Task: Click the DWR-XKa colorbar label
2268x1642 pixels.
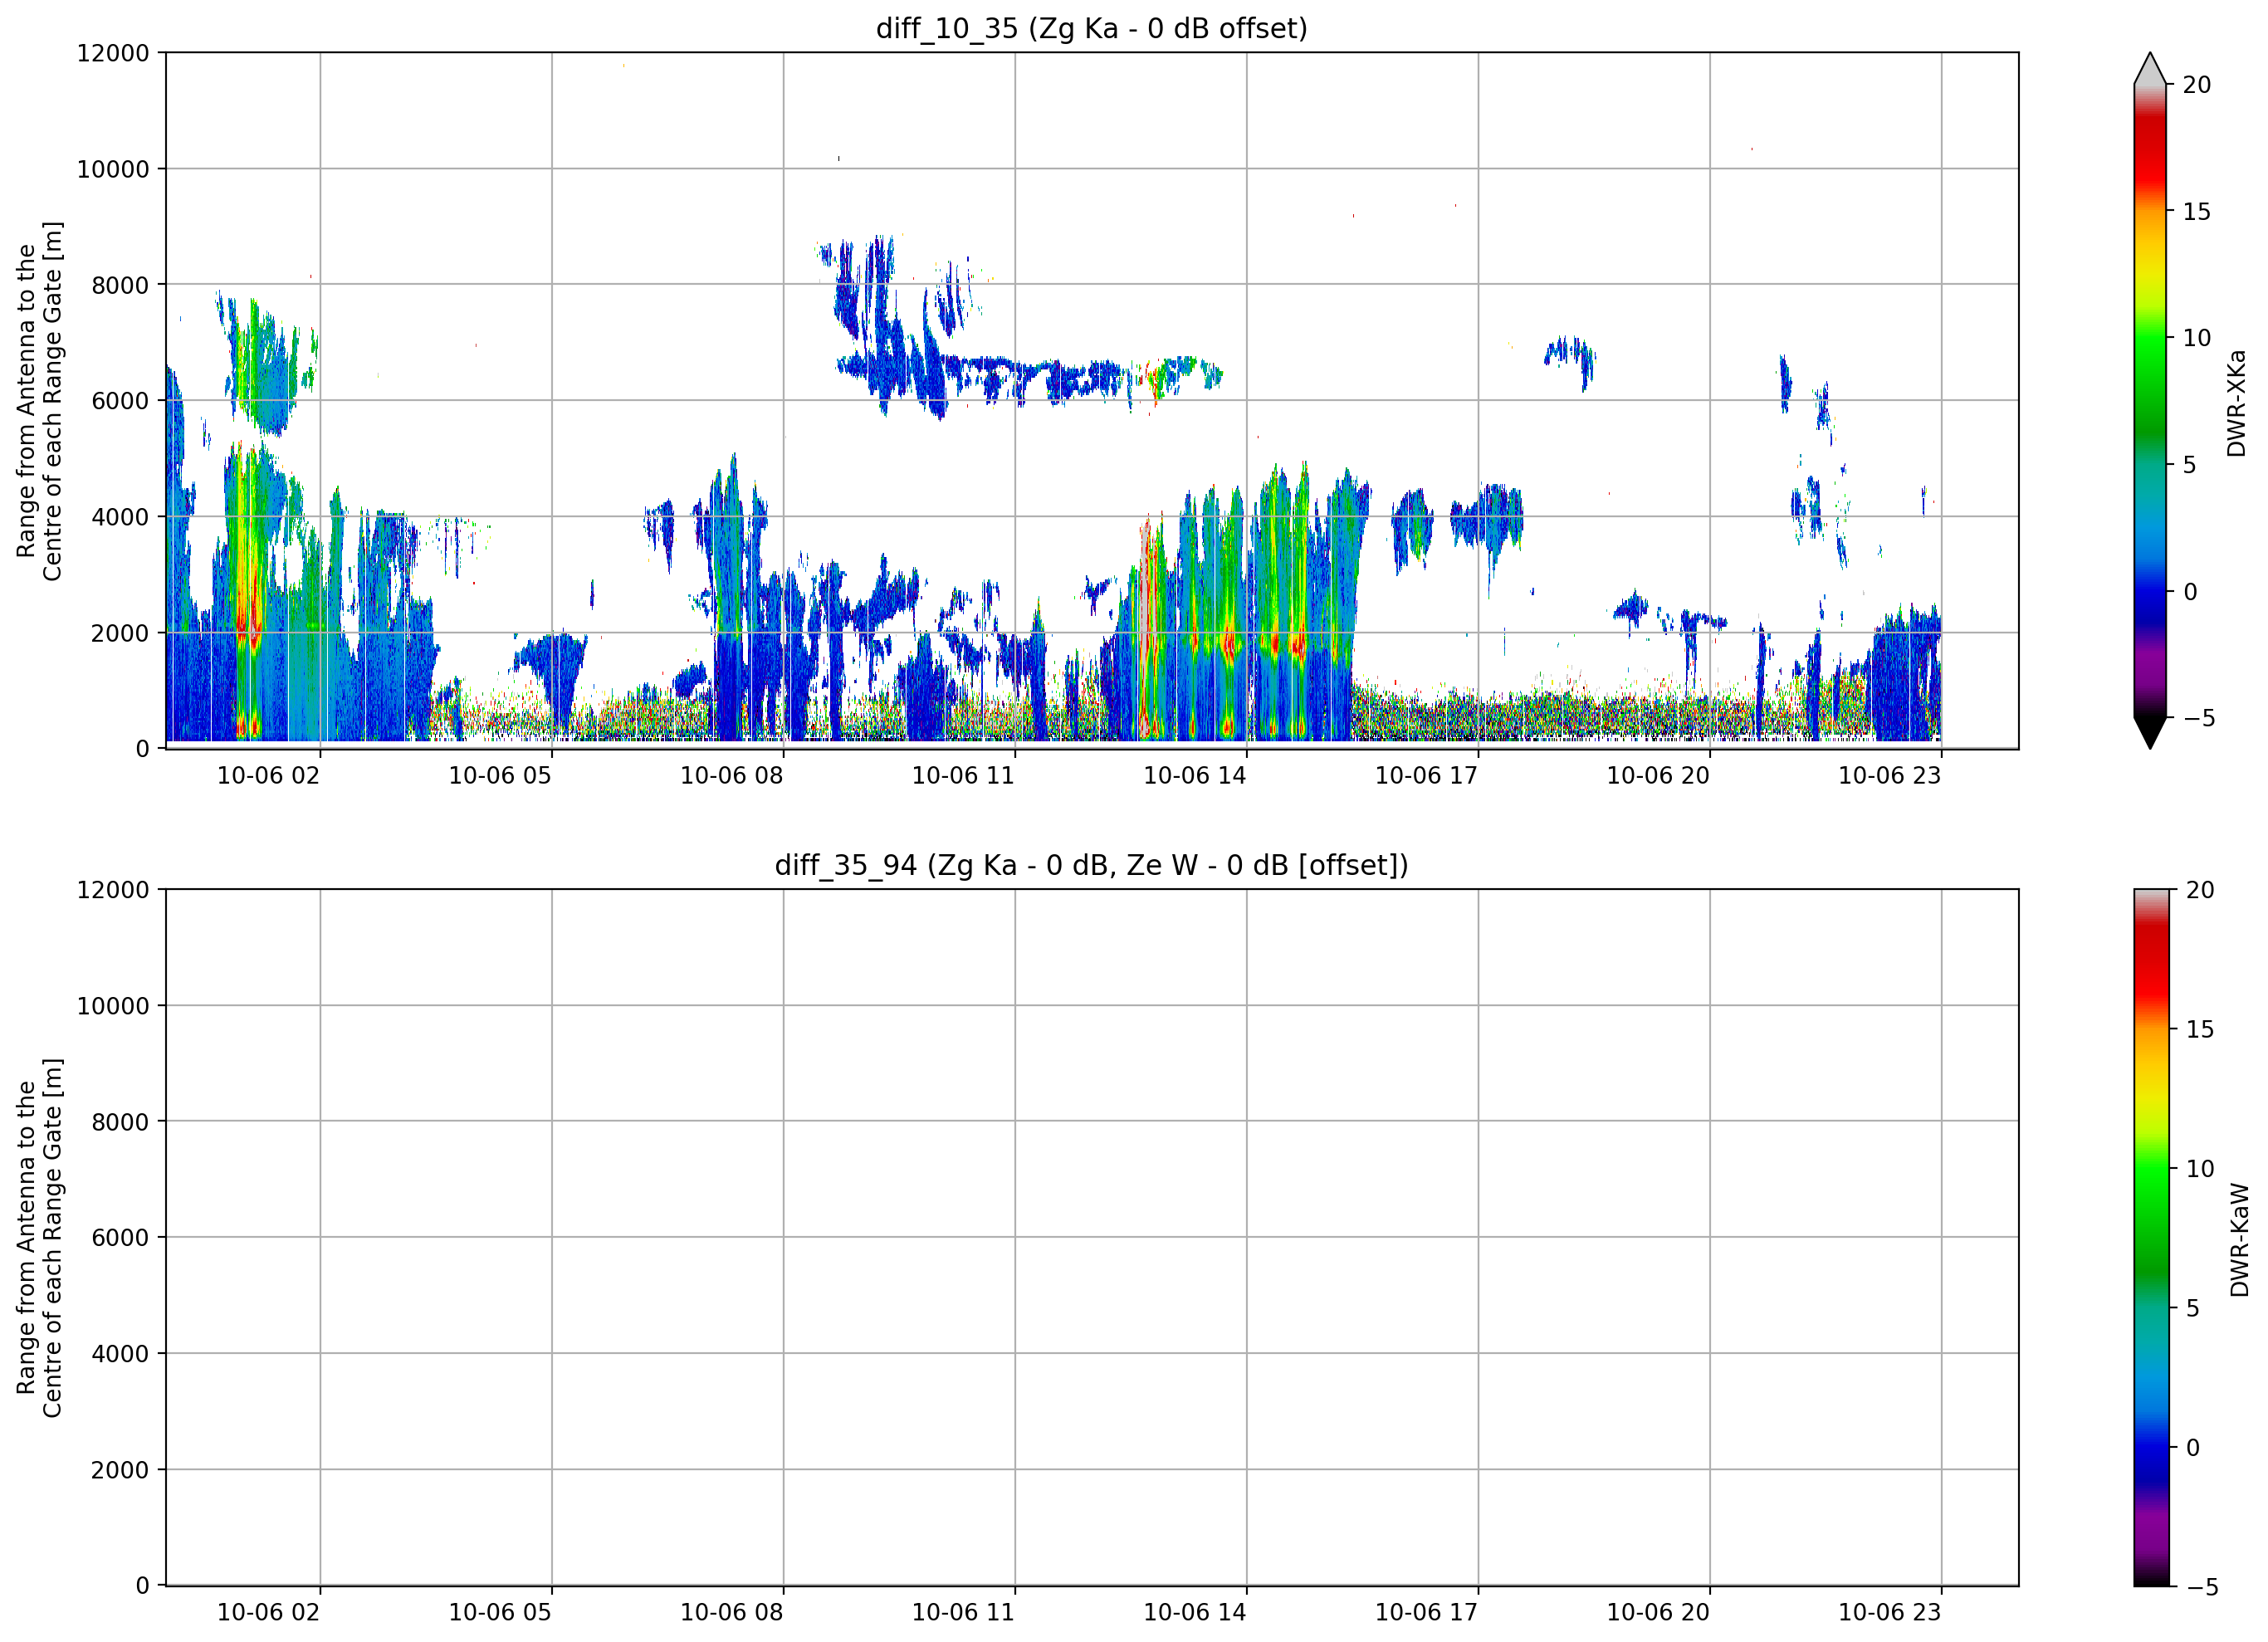Action: tap(2236, 403)
